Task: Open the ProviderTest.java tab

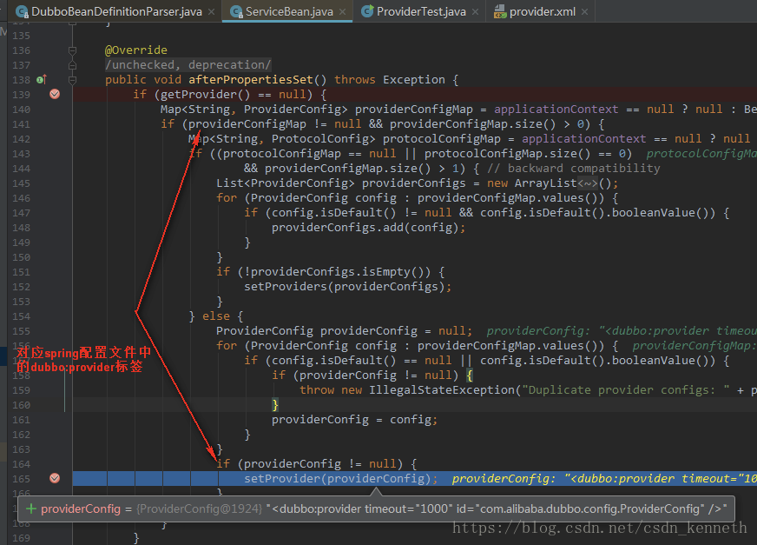Action: tap(420, 11)
